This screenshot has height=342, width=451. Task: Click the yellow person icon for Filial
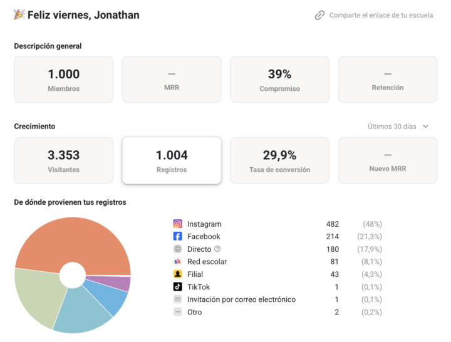pos(177,274)
